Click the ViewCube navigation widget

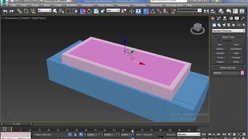[x=197, y=29]
